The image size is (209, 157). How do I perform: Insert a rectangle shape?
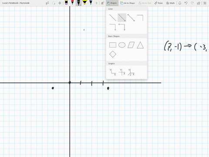(113, 45)
